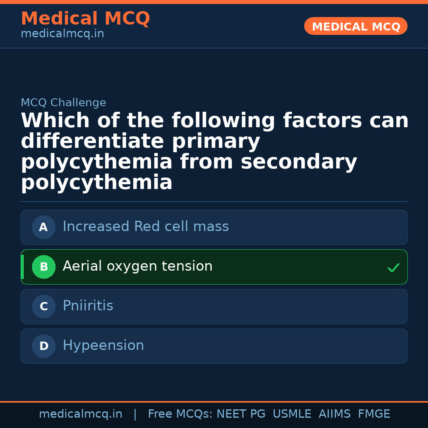This screenshot has height=428, width=428.
Task: Click the letter C circle icon
Action: (x=44, y=307)
